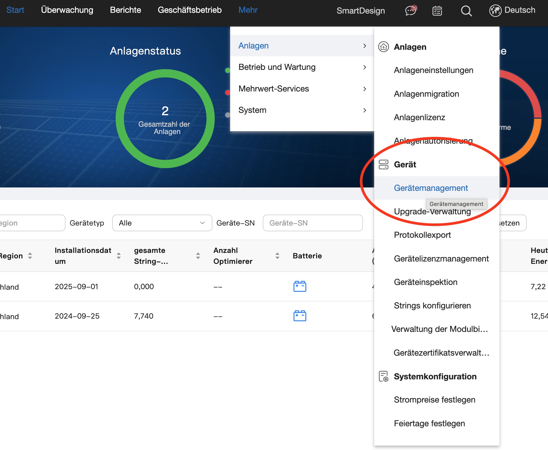
Task: Open battery icon in 2025-09-01 row
Action: (x=300, y=286)
